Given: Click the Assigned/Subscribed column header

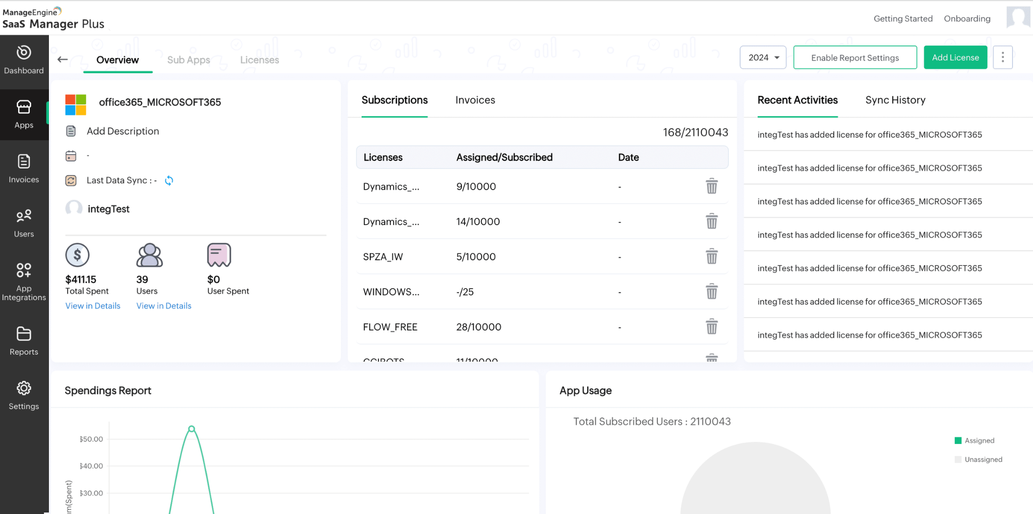Looking at the screenshot, I should 504,157.
